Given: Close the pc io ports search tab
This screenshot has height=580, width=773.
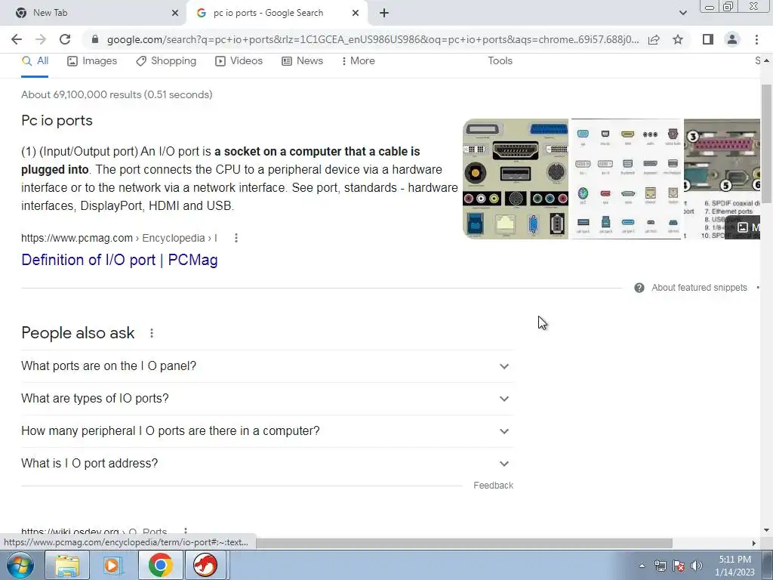Looking at the screenshot, I should pyautogui.click(x=356, y=13).
